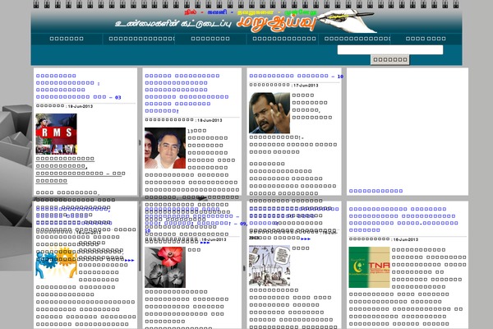Click the orange Tamil site logo title
493x329 pixels.
[276, 23]
